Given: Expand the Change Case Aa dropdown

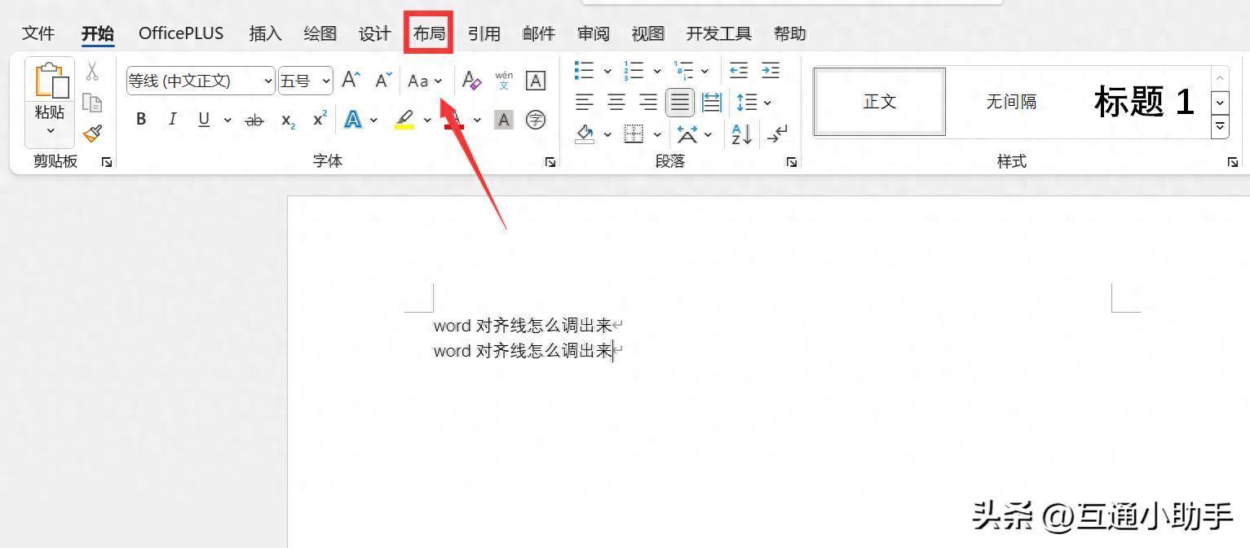Looking at the screenshot, I should (x=438, y=81).
